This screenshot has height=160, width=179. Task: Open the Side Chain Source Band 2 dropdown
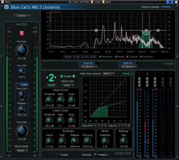108,73
